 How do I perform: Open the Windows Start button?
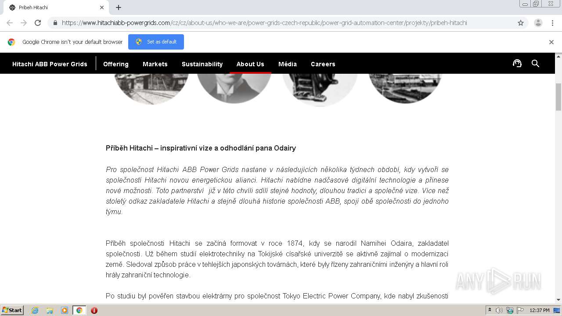point(12,310)
